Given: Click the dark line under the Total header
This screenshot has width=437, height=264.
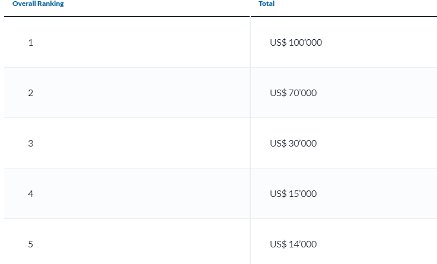Looking at the screenshot, I should [x=344, y=17].
